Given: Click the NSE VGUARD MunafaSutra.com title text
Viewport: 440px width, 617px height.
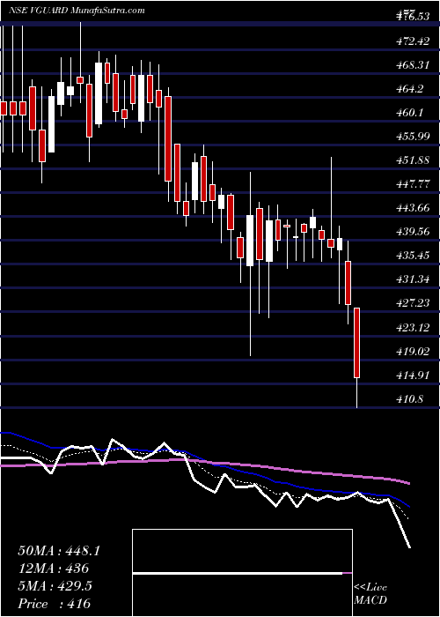Looking at the screenshot, I should coord(77,10).
